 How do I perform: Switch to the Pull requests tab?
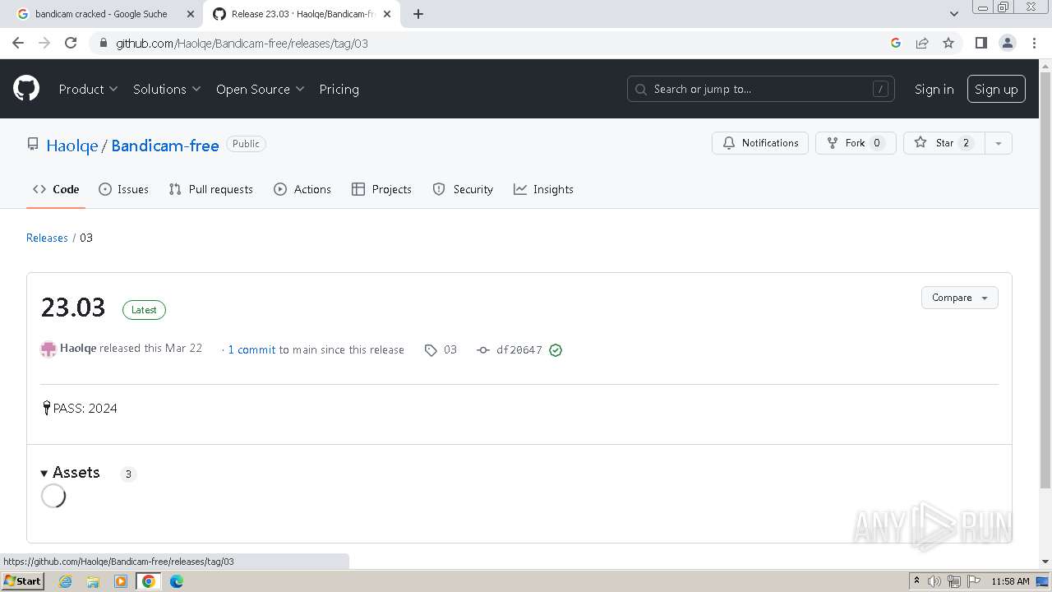pos(211,189)
